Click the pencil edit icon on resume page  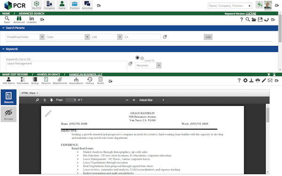pyautogui.click(x=48, y=113)
